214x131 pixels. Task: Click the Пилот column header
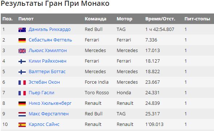coord(26,19)
